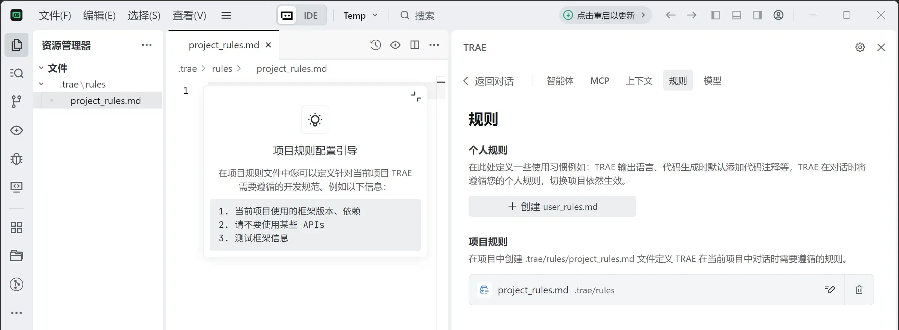Screen dimensions: 899x330
Task: Open the 选择(S) menu
Action: (144, 15)
